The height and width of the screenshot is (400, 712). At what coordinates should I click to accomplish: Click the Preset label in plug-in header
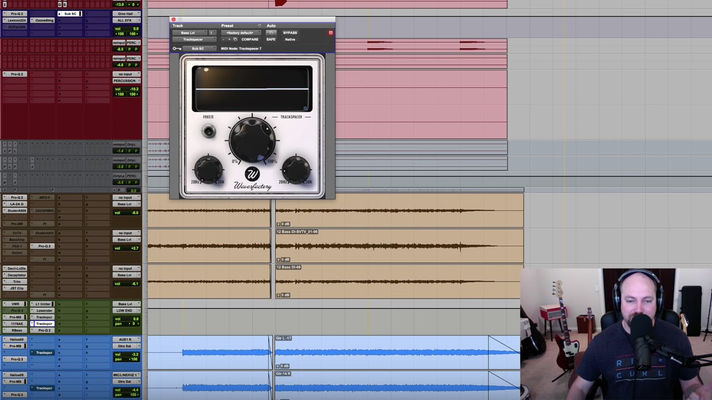pos(227,26)
